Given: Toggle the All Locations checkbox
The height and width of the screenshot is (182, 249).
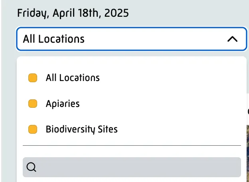Looking at the screenshot, I should [x=33, y=78].
